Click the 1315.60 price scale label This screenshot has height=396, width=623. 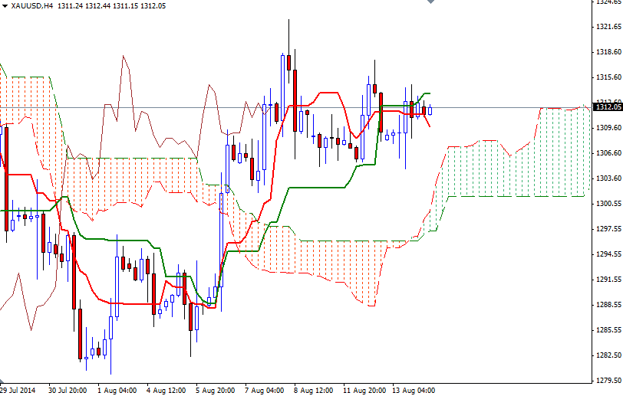(x=608, y=77)
